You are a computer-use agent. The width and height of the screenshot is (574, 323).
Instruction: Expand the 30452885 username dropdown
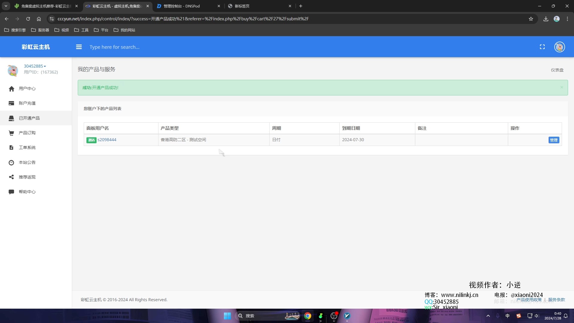pos(35,66)
